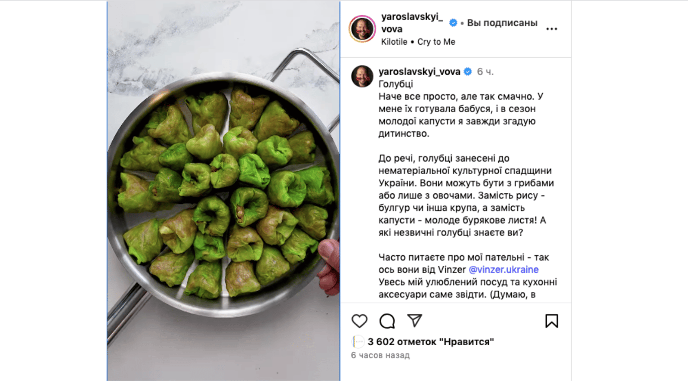Screen dimensions: 688x386
Task: View the 3 602 отметок "Нравится" likes list
Action: (x=431, y=342)
